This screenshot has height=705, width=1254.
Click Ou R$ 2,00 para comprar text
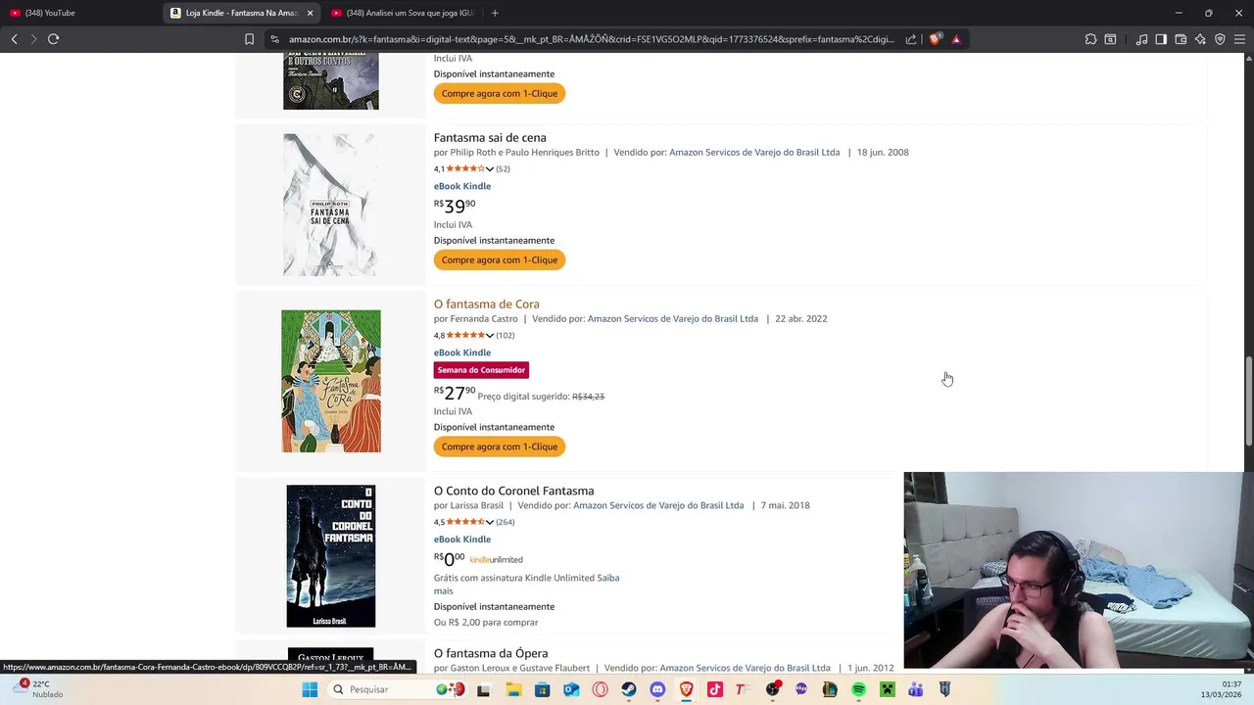[486, 622]
